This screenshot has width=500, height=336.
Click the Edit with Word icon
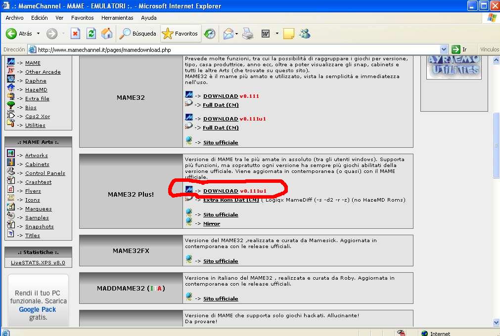click(265, 34)
